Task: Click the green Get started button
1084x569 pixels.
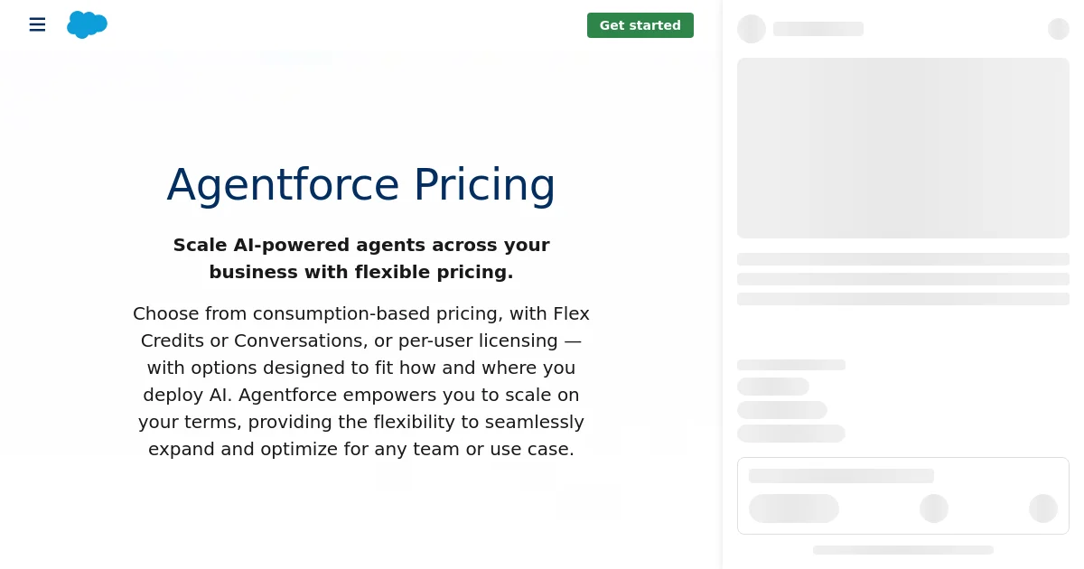Action: 640,25
